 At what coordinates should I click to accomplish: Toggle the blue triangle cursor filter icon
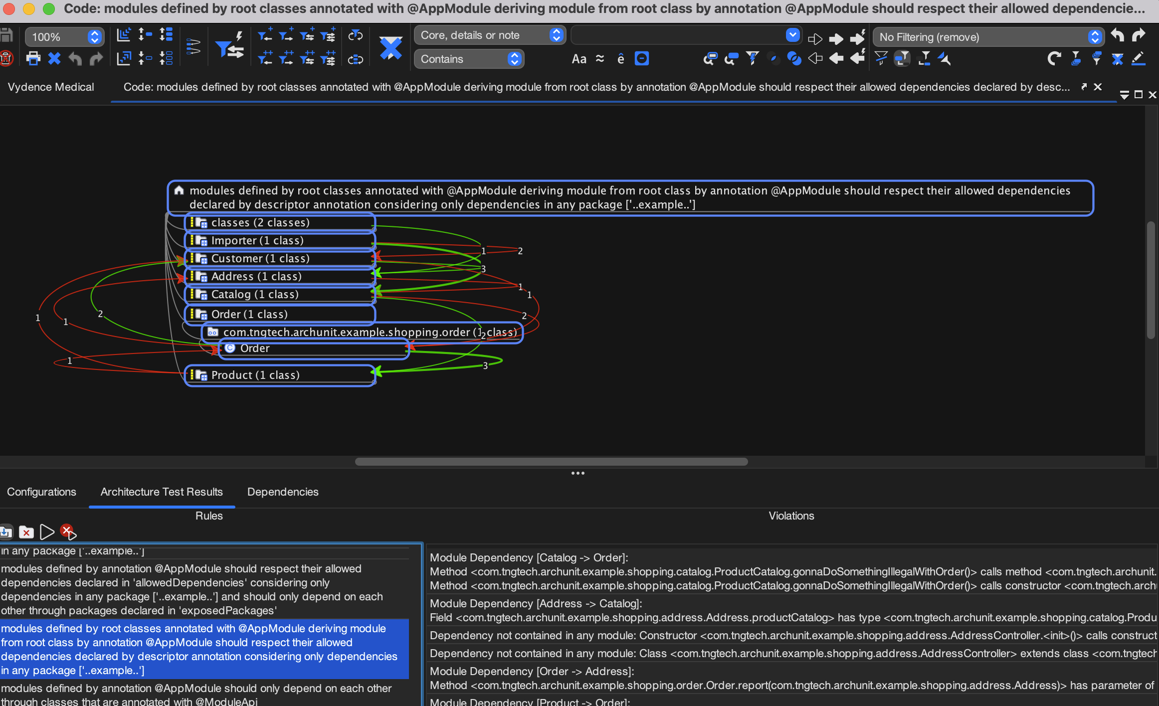(945, 59)
